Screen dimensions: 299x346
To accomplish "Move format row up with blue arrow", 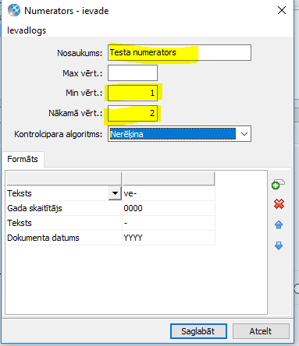I will [279, 224].
